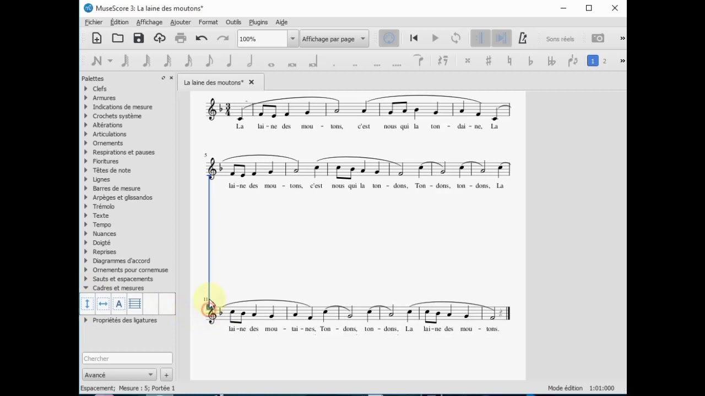Open the Avancé workspace dropdown

(x=119, y=375)
